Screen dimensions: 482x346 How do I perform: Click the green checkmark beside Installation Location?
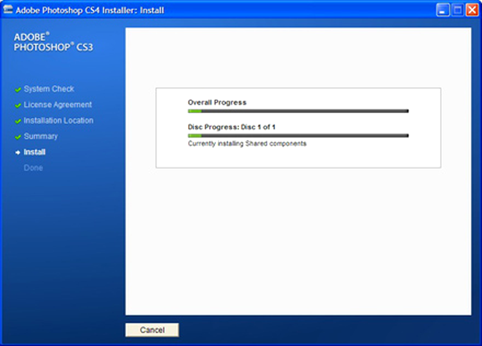[x=18, y=121]
